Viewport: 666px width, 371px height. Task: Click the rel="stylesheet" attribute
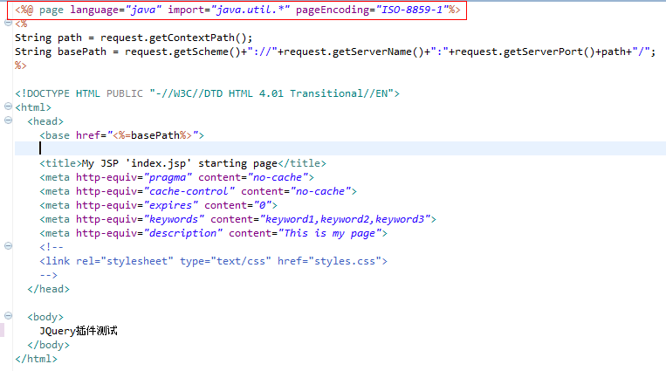pos(125,261)
